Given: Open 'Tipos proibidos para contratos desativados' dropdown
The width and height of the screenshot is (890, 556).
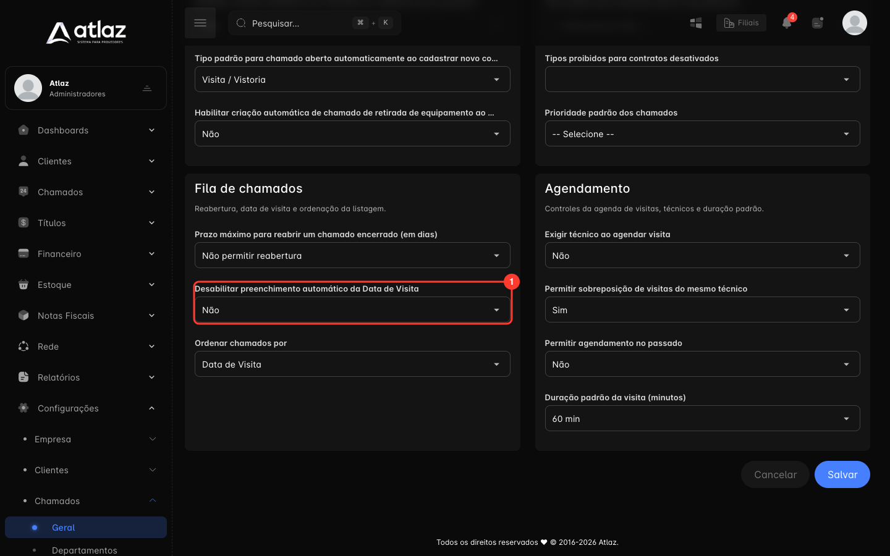Looking at the screenshot, I should [x=702, y=79].
